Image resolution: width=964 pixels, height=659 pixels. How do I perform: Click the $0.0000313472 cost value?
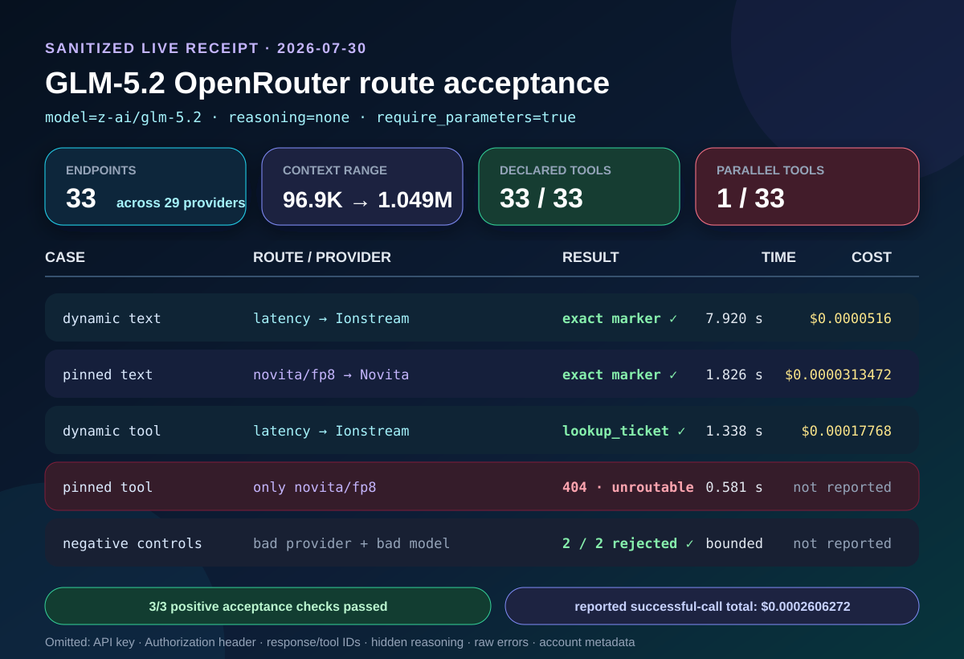838,375
